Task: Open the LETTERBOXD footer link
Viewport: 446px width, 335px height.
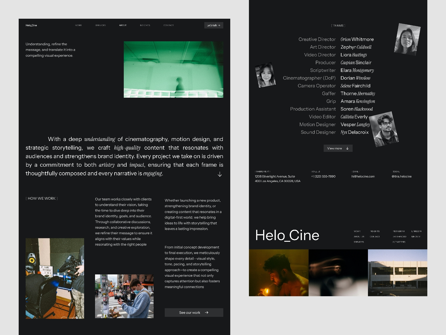Action: 399,237
